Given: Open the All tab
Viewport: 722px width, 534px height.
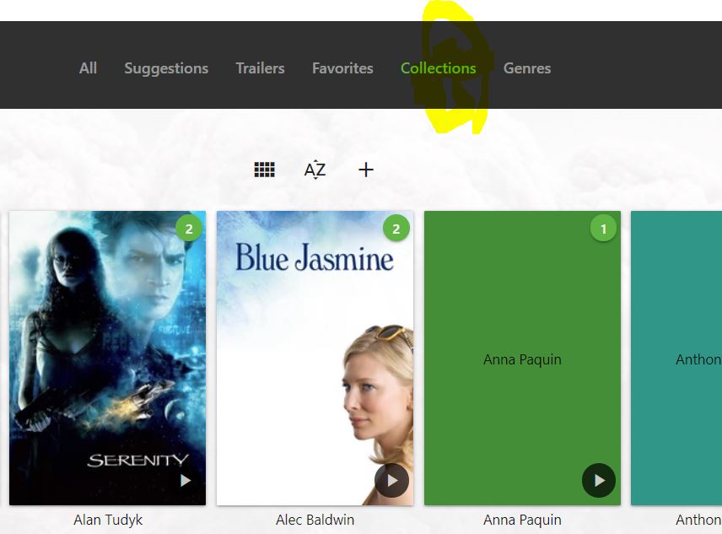Looking at the screenshot, I should coord(88,68).
